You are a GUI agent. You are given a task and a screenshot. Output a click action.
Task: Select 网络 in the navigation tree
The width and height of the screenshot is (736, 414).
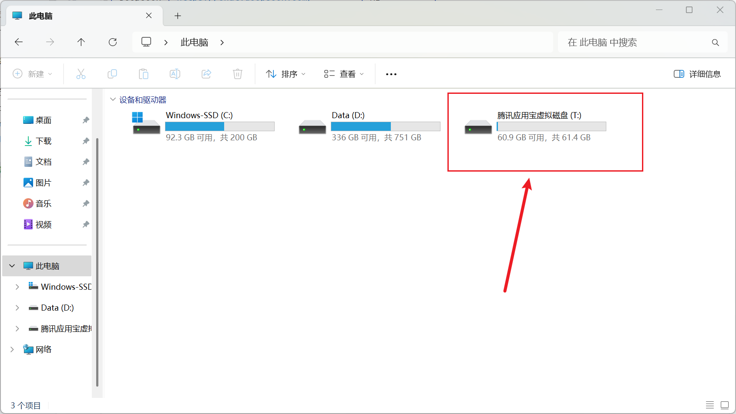point(37,349)
